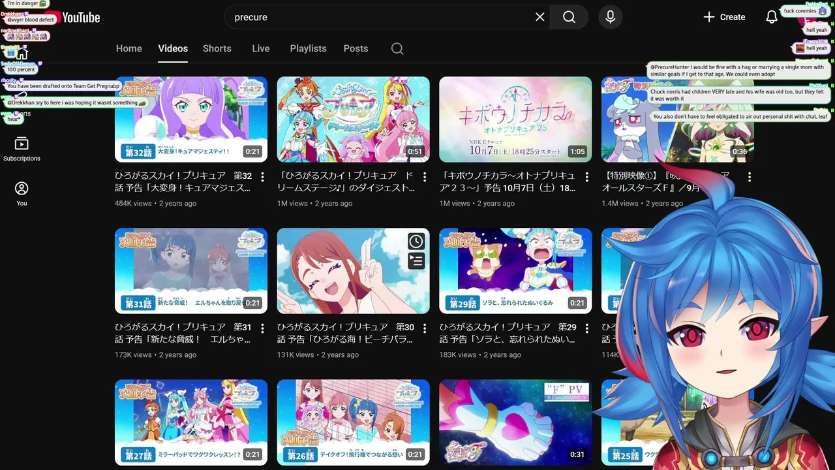Search within channel using magnifier icon beside Posts
This screenshot has height=470, width=835.
point(397,48)
